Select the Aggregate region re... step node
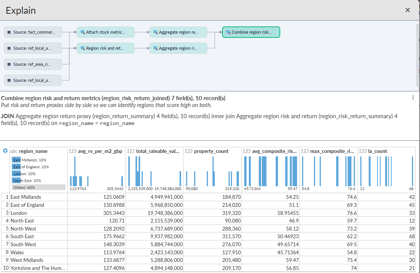The height and width of the screenshot is (273, 420). 178,32
